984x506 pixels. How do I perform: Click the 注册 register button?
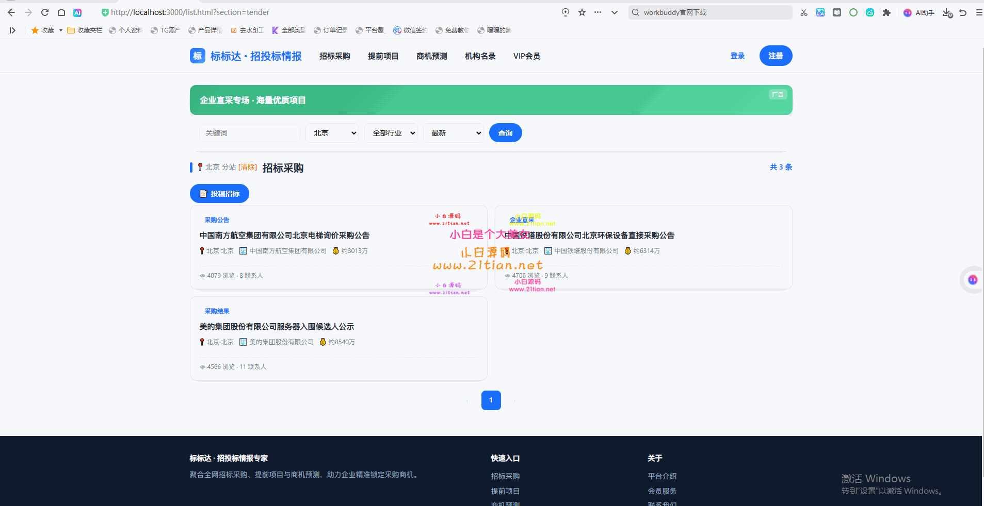pyautogui.click(x=776, y=56)
